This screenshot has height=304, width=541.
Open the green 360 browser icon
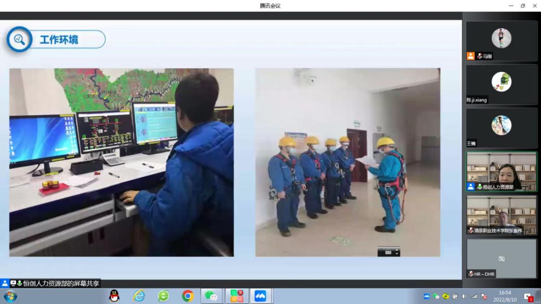[163, 296]
